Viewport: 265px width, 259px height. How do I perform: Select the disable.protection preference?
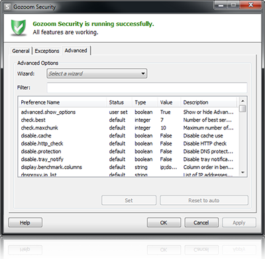[x=129, y=151]
